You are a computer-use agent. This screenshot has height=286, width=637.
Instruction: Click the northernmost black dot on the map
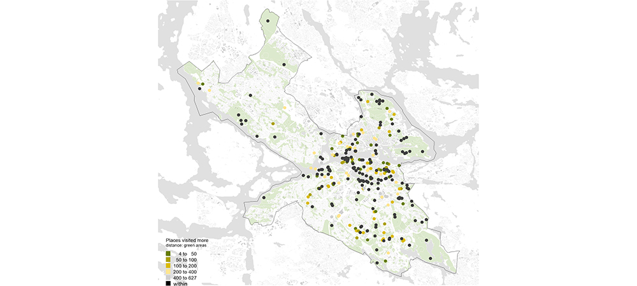click(x=268, y=21)
